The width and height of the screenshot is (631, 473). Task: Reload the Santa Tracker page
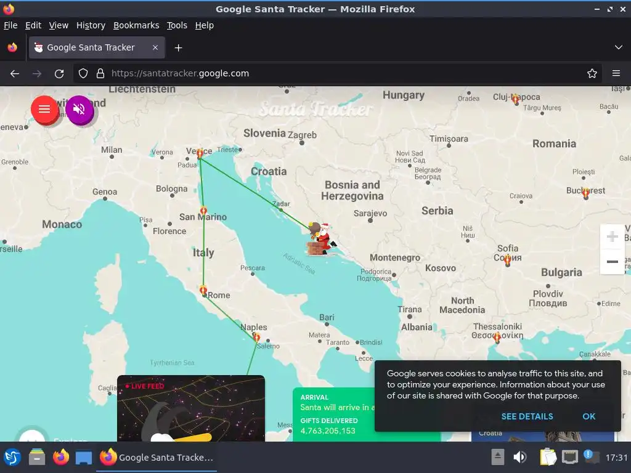tap(59, 74)
